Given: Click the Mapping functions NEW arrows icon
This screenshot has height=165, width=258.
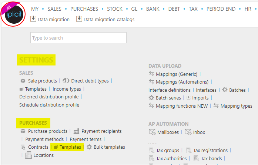Looking at the screenshot, I should 151,105.
